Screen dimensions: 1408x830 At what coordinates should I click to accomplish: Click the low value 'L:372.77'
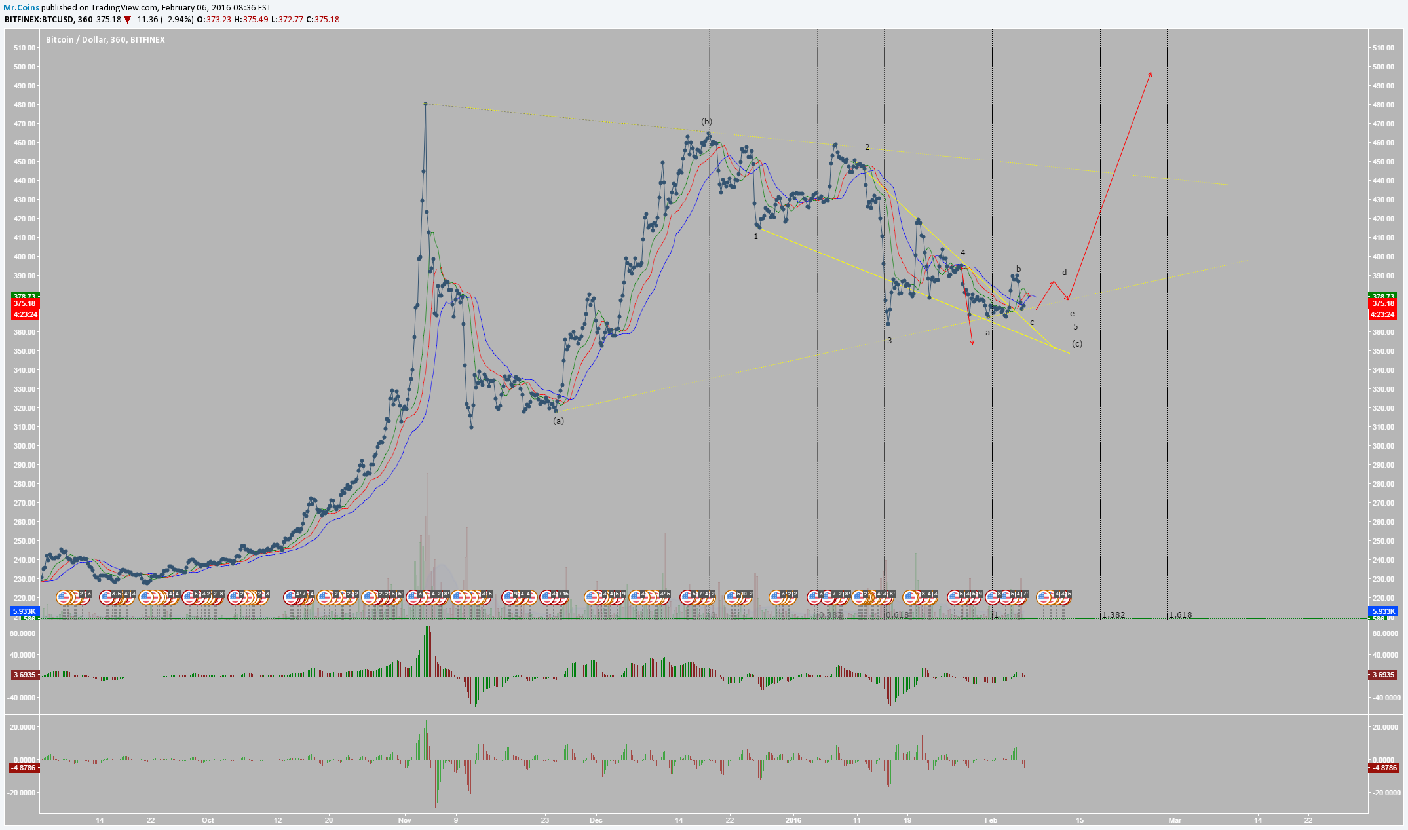pyautogui.click(x=288, y=20)
